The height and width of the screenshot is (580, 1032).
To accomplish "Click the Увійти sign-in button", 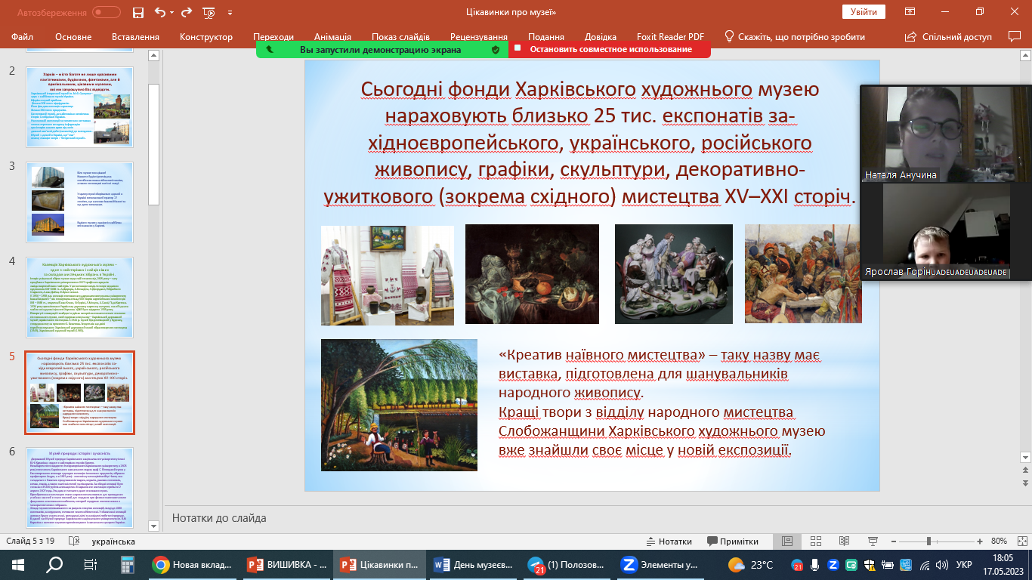I will point(864,12).
